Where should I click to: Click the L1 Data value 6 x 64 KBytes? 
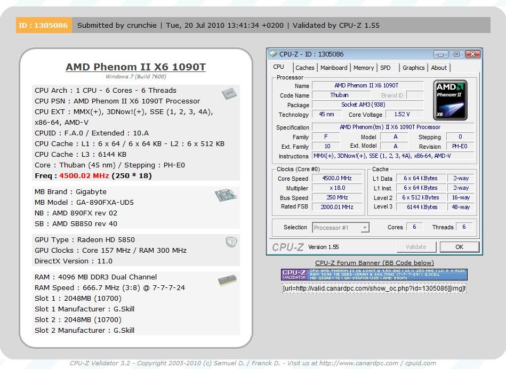421,178
